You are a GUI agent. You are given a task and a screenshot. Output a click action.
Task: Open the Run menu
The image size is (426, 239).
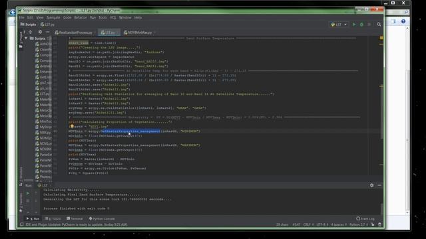pos(93,18)
